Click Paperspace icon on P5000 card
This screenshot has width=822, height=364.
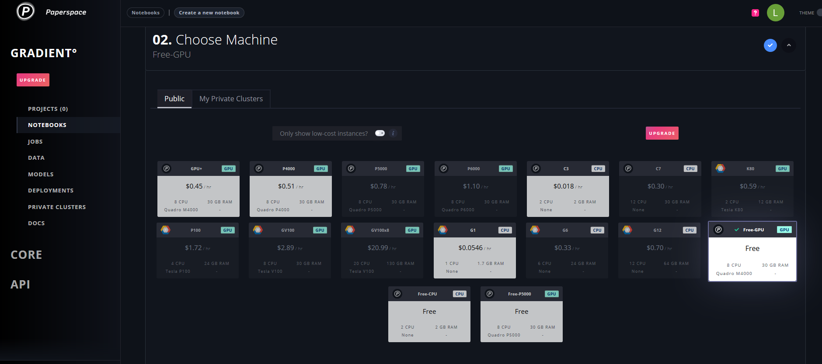tap(351, 168)
